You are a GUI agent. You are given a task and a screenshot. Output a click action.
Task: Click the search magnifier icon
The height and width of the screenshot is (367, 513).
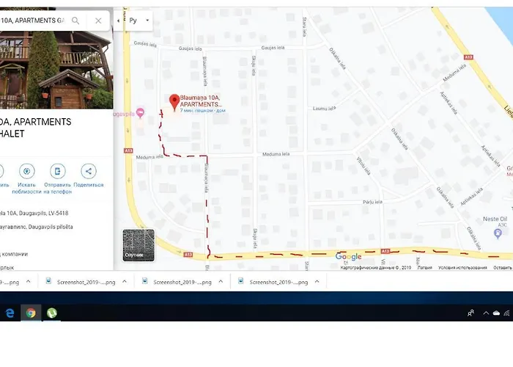point(75,21)
